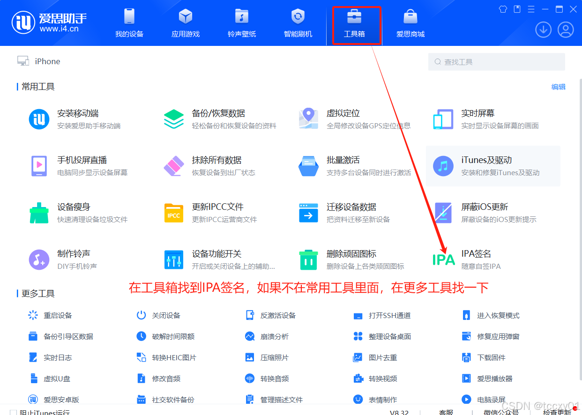Open 崩溃分析 tool
Image resolution: width=582 pixels, height=415 pixels.
pyautogui.click(x=268, y=336)
